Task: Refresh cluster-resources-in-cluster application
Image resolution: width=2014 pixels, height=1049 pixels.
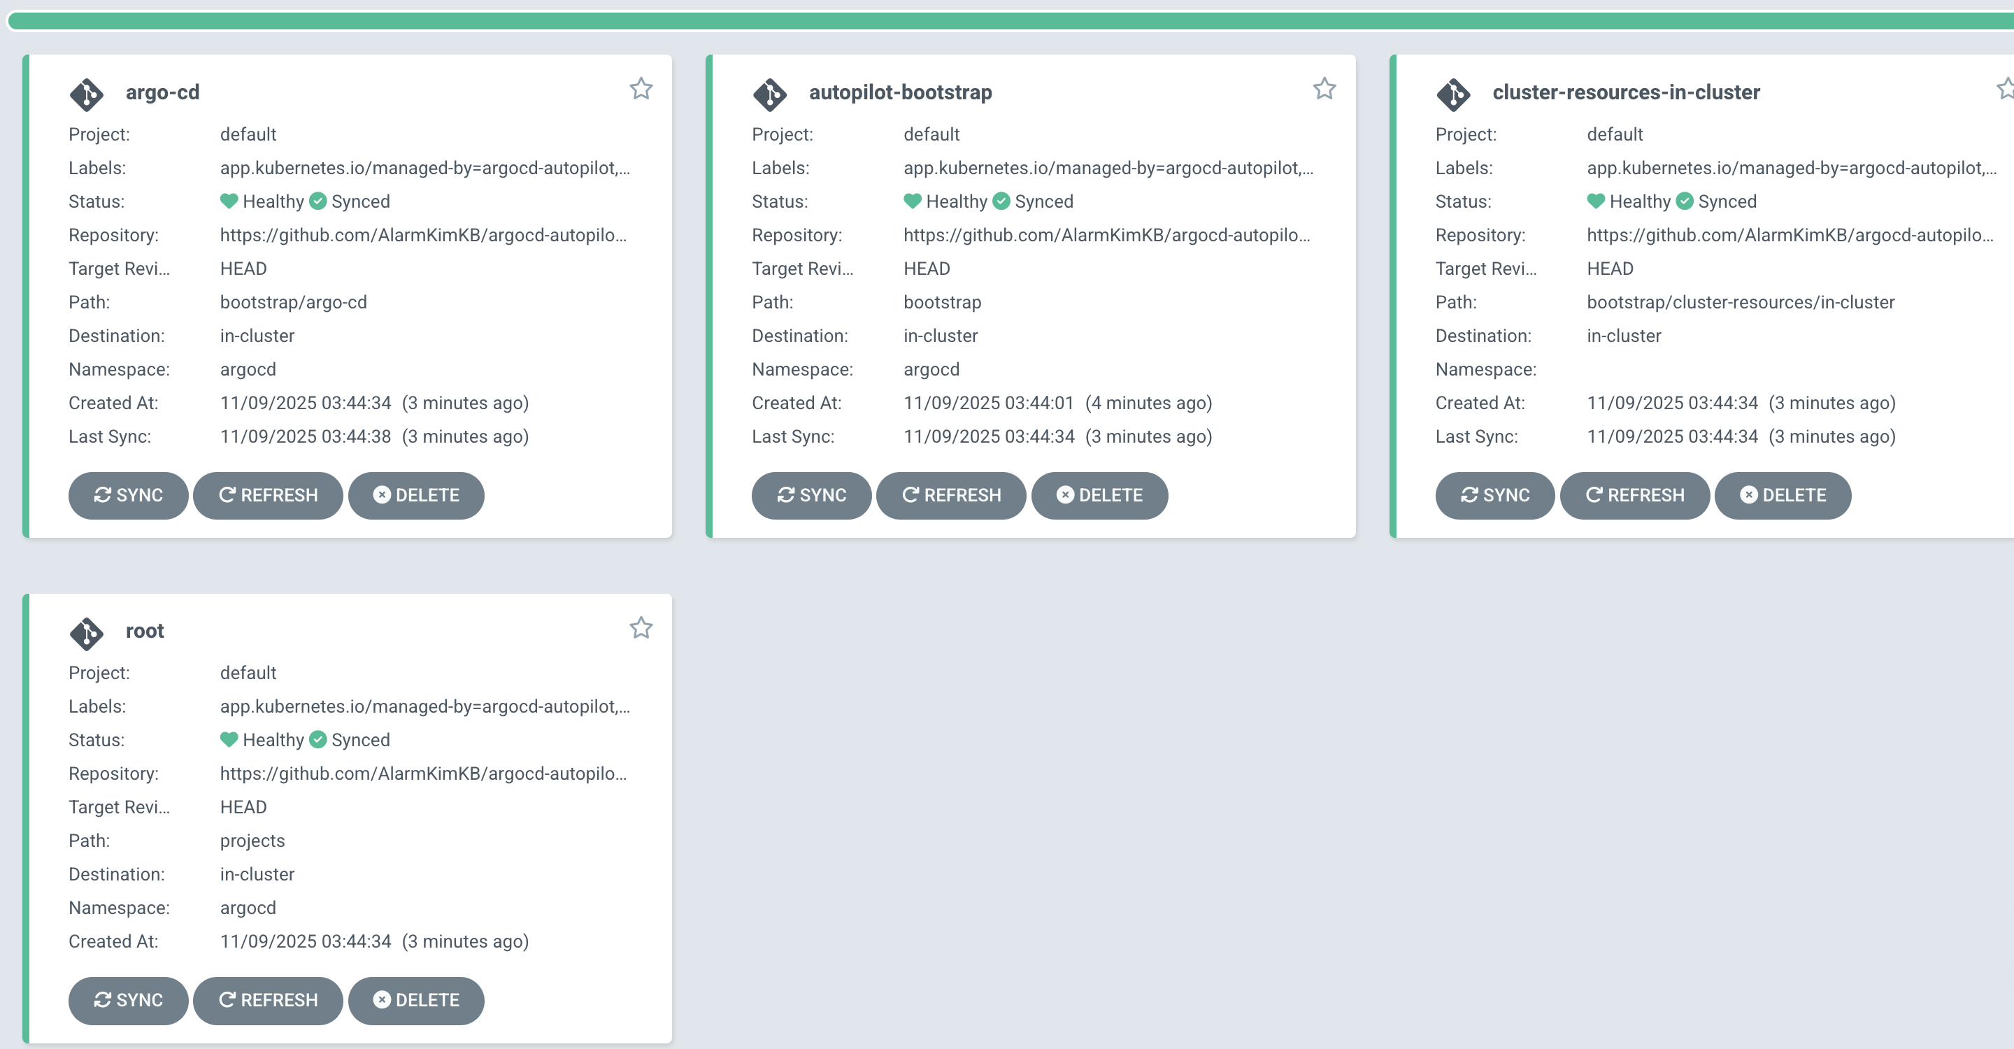Action: point(1634,495)
